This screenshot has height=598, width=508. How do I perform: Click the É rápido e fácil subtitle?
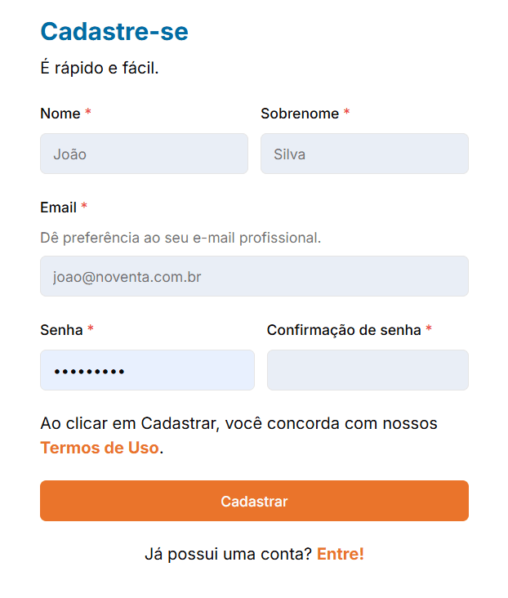coord(100,69)
